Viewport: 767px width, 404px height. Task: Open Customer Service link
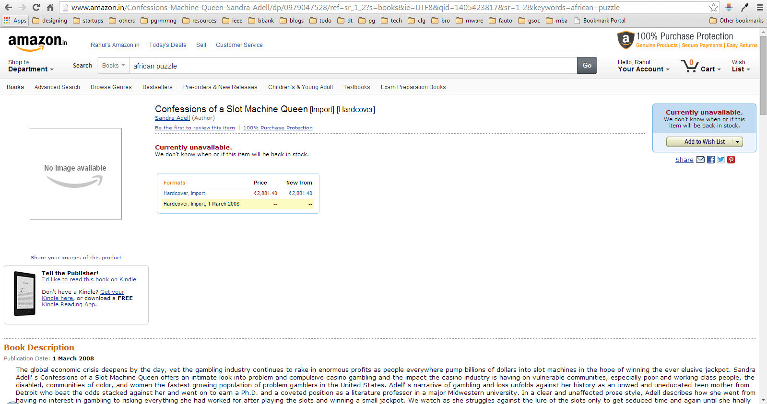[x=239, y=45]
